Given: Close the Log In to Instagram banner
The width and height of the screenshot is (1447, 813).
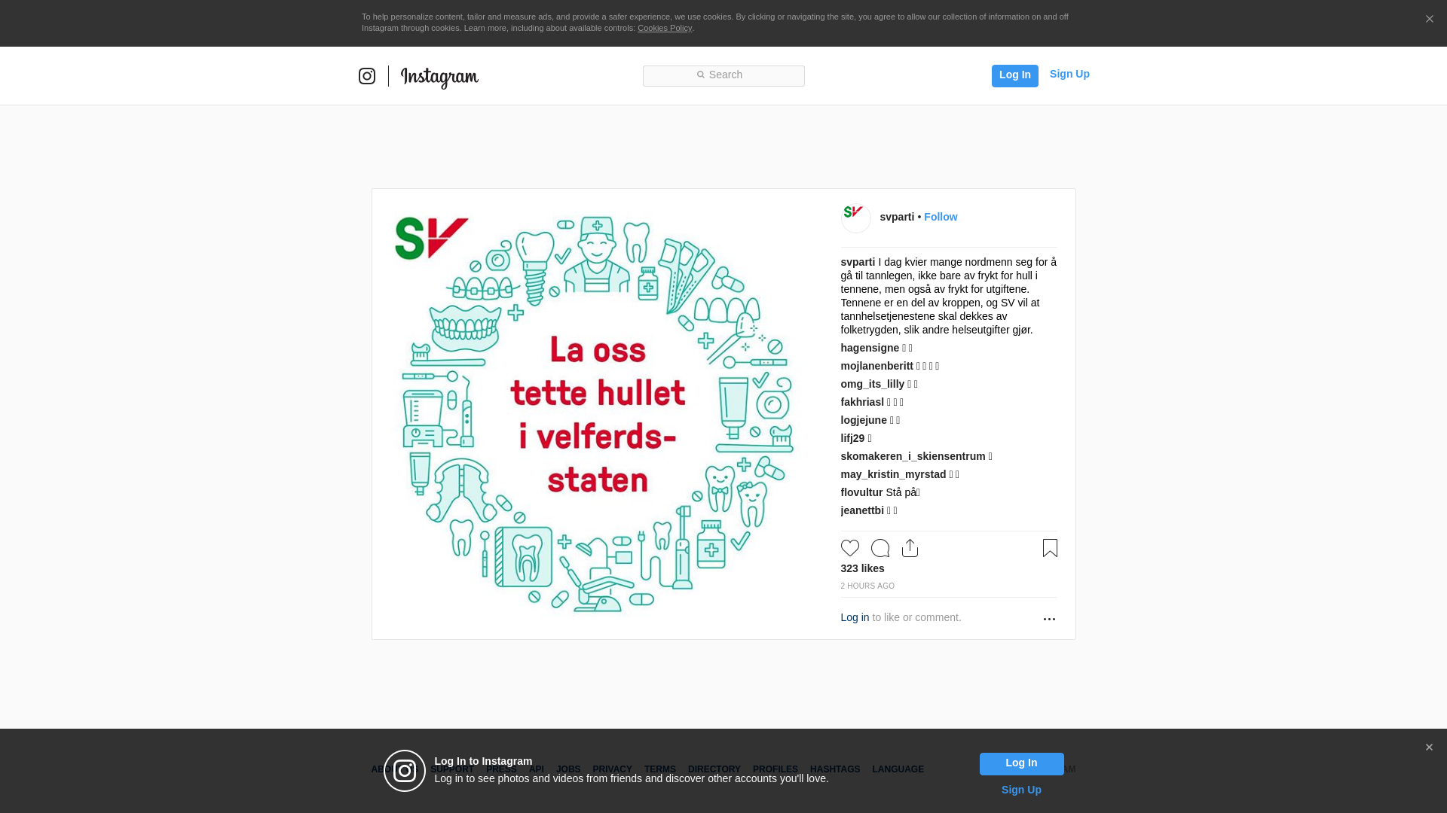Looking at the screenshot, I should coord(1429,748).
